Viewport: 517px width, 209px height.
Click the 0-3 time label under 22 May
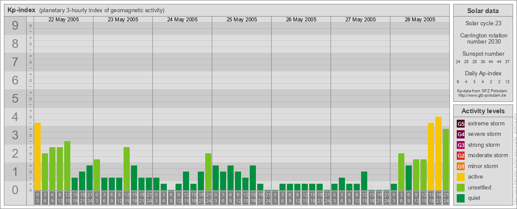coord(38,198)
